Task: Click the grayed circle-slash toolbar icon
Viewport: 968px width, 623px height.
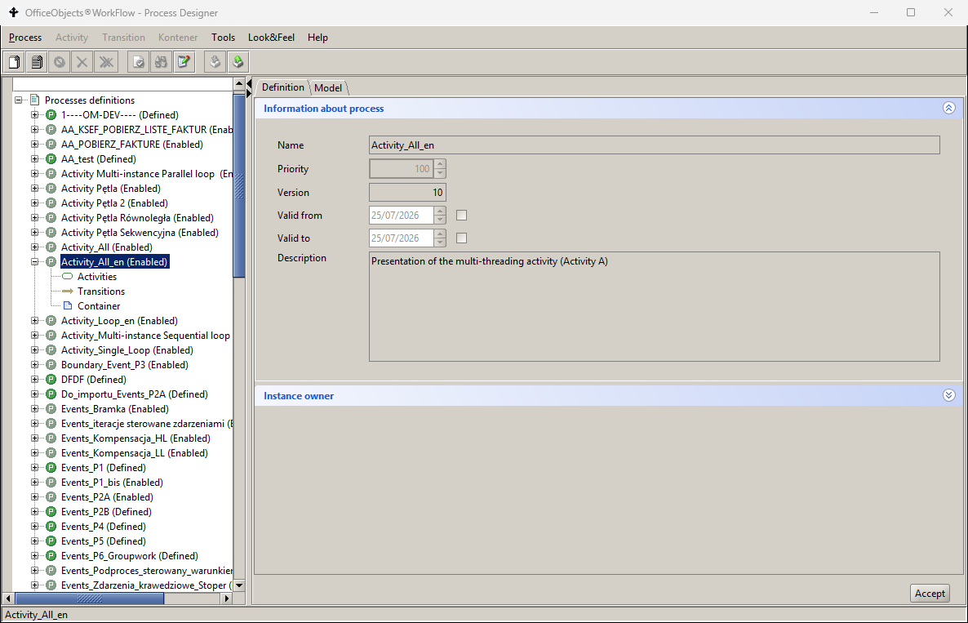Action: 60,62
